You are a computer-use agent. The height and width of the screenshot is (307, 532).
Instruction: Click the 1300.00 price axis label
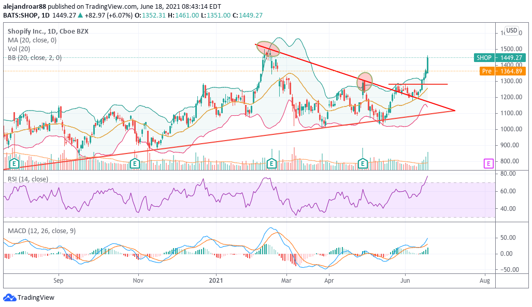coord(511,81)
